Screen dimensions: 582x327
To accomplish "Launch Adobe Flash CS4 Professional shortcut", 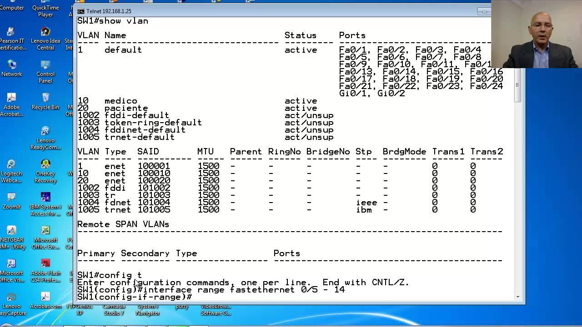I will tap(45, 270).
